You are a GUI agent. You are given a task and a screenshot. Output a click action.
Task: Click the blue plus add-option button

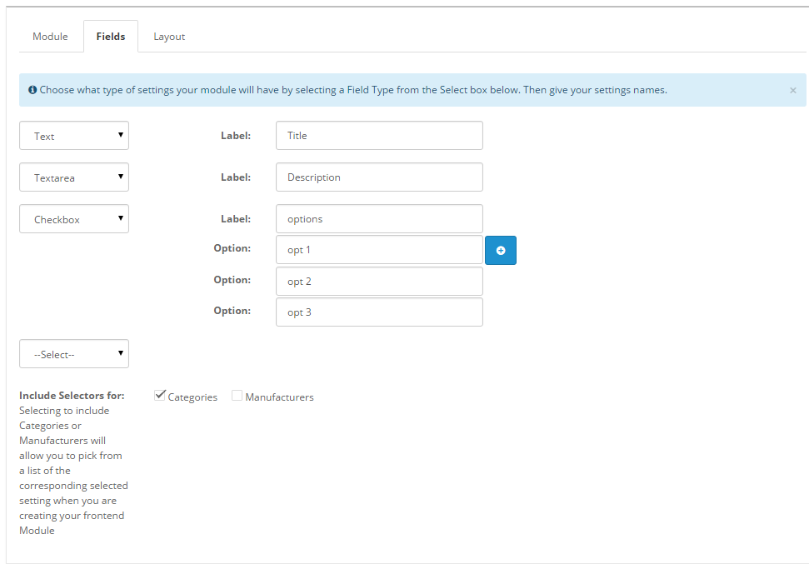pyautogui.click(x=501, y=250)
